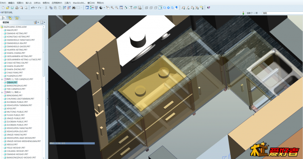Open dropdown arrow beside appearance sphere
303x159 pixels.
104,8
